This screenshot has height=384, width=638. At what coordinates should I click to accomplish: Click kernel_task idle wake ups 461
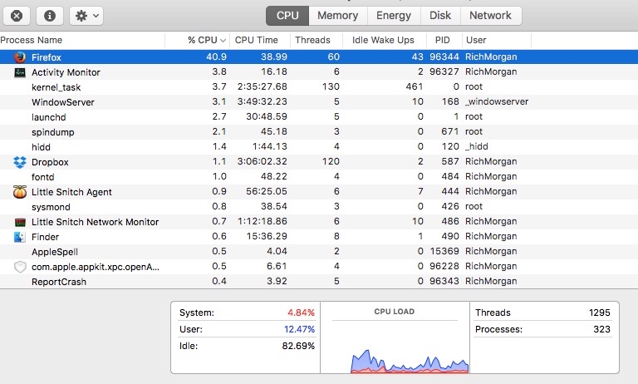click(415, 86)
